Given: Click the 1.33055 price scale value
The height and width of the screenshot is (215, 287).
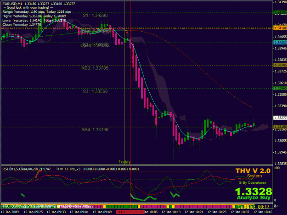Looking at the screenshot, I should pyautogui.click(x=281, y=141).
